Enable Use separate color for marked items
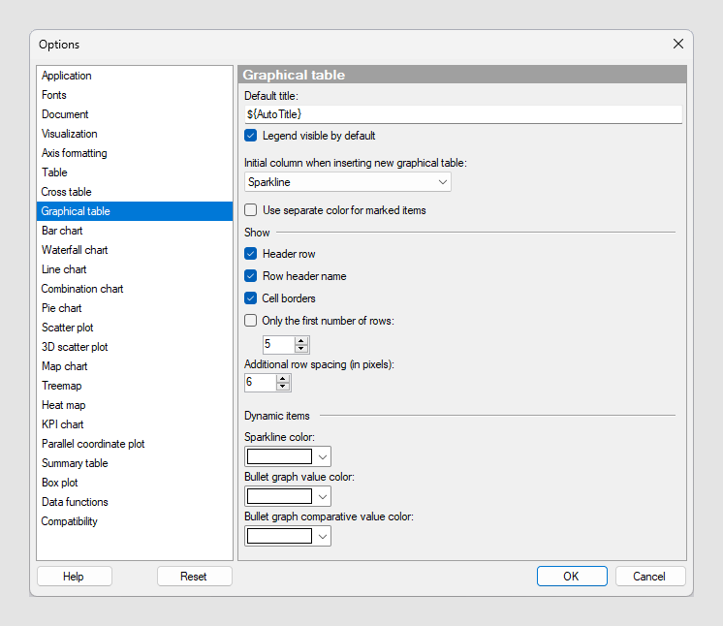 (x=250, y=210)
